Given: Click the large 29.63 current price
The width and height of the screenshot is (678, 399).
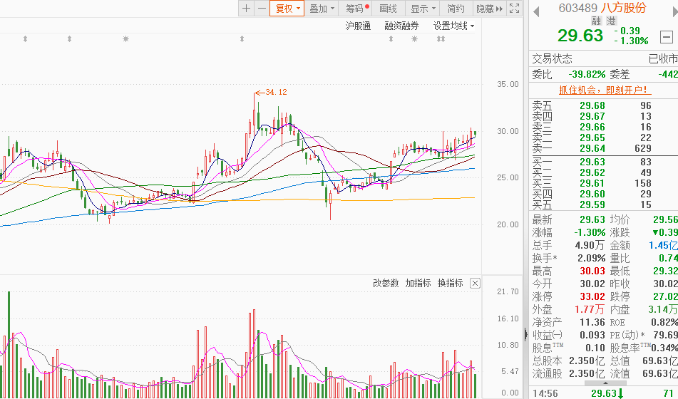Looking at the screenshot, I should tap(580, 36).
